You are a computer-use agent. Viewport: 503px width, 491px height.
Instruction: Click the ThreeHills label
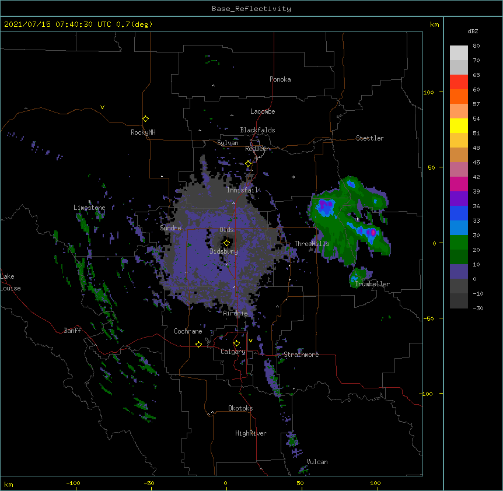click(x=312, y=244)
